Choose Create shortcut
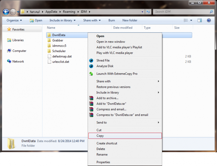This screenshot has height=166, width=217. (107, 143)
